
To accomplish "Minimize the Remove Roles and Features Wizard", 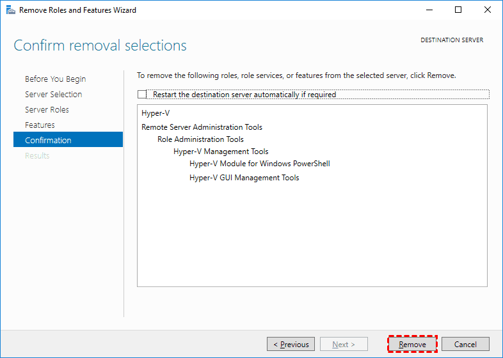I will pyautogui.click(x=428, y=10).
